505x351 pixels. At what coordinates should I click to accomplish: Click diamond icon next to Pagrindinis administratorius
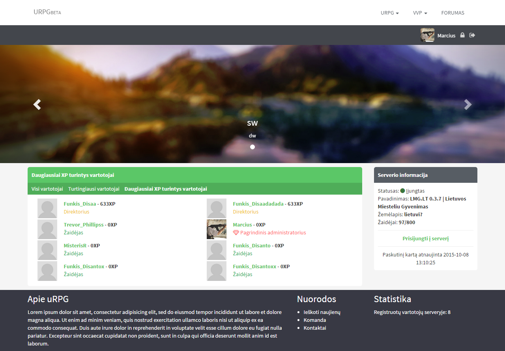[x=236, y=233]
